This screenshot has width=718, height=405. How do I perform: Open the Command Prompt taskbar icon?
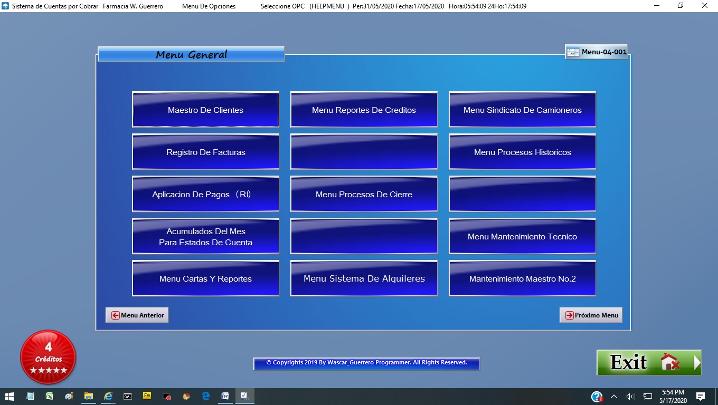point(128,396)
